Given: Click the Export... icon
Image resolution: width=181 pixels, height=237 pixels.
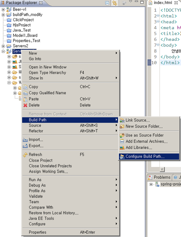Looking at the screenshot, I should pos(25,146).
